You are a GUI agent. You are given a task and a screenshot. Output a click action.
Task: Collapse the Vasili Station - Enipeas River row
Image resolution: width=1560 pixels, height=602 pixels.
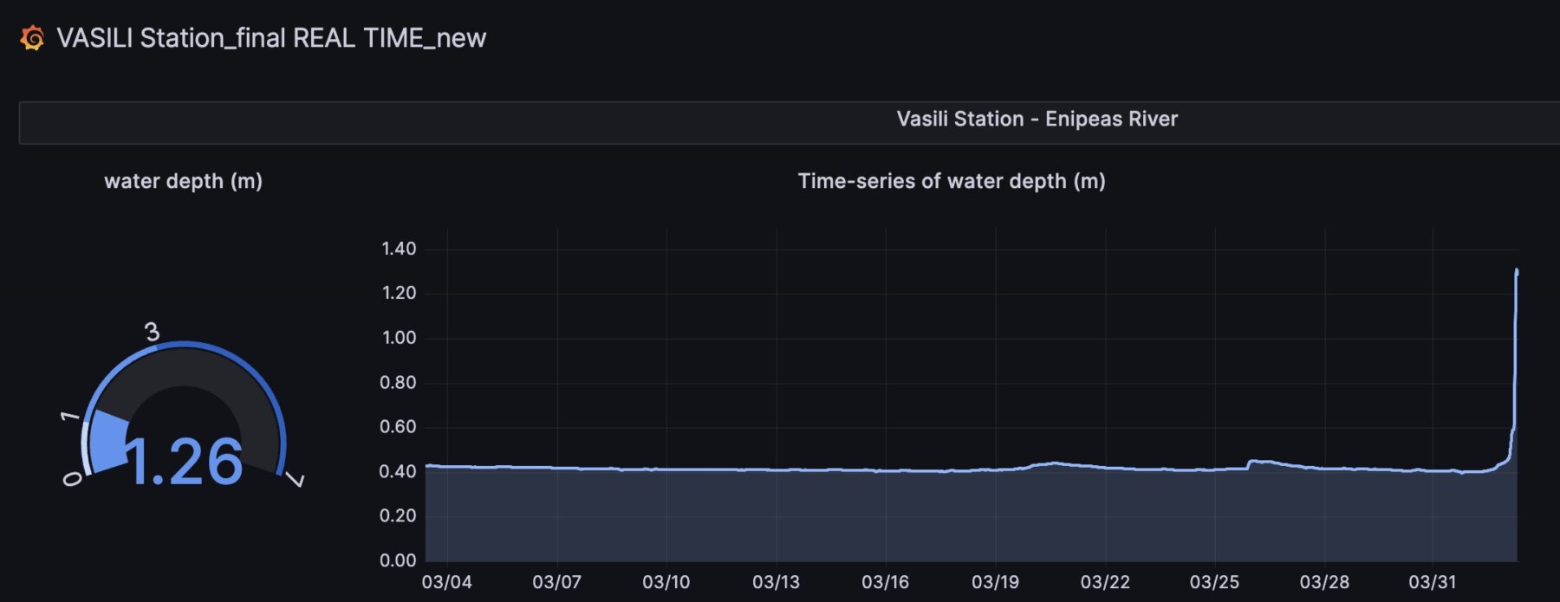coord(1037,120)
